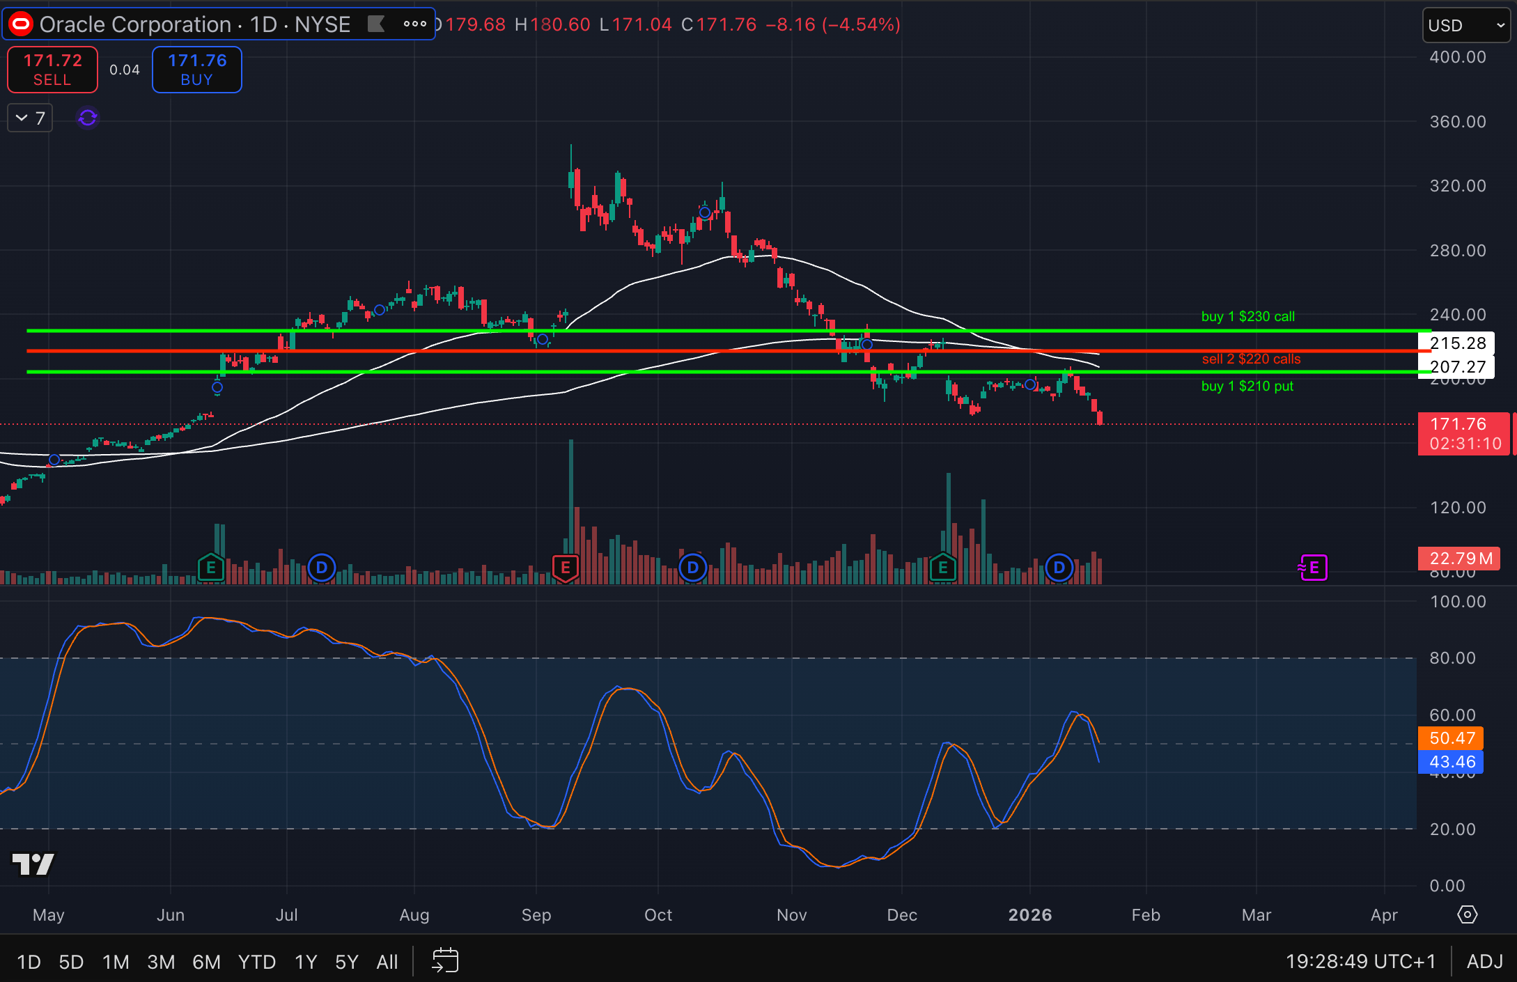1517x982 pixels.
Task: Click the 22.79M volume label on the price scale
Action: (1458, 558)
